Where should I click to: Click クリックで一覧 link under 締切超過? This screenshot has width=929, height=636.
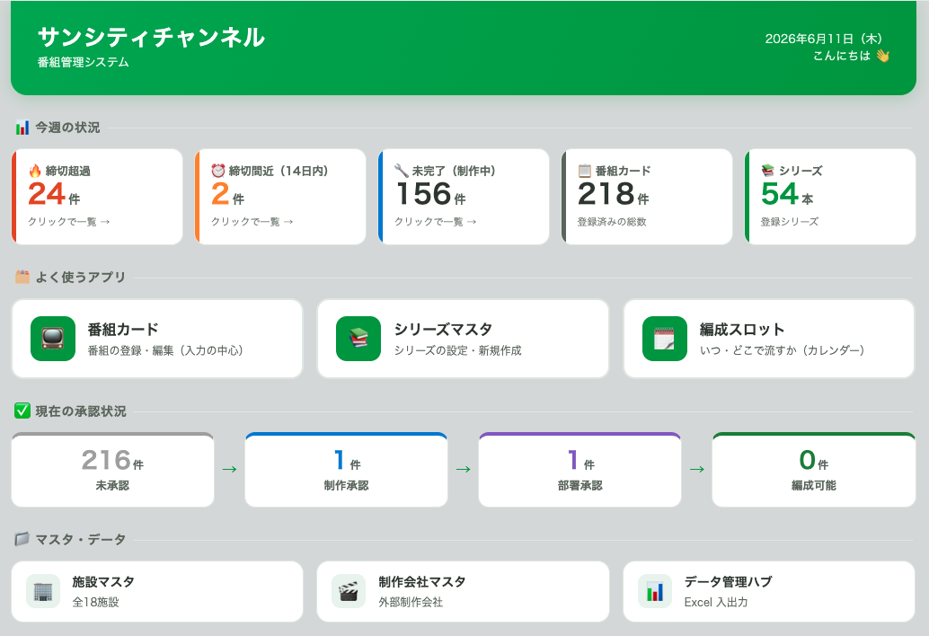[x=68, y=222]
